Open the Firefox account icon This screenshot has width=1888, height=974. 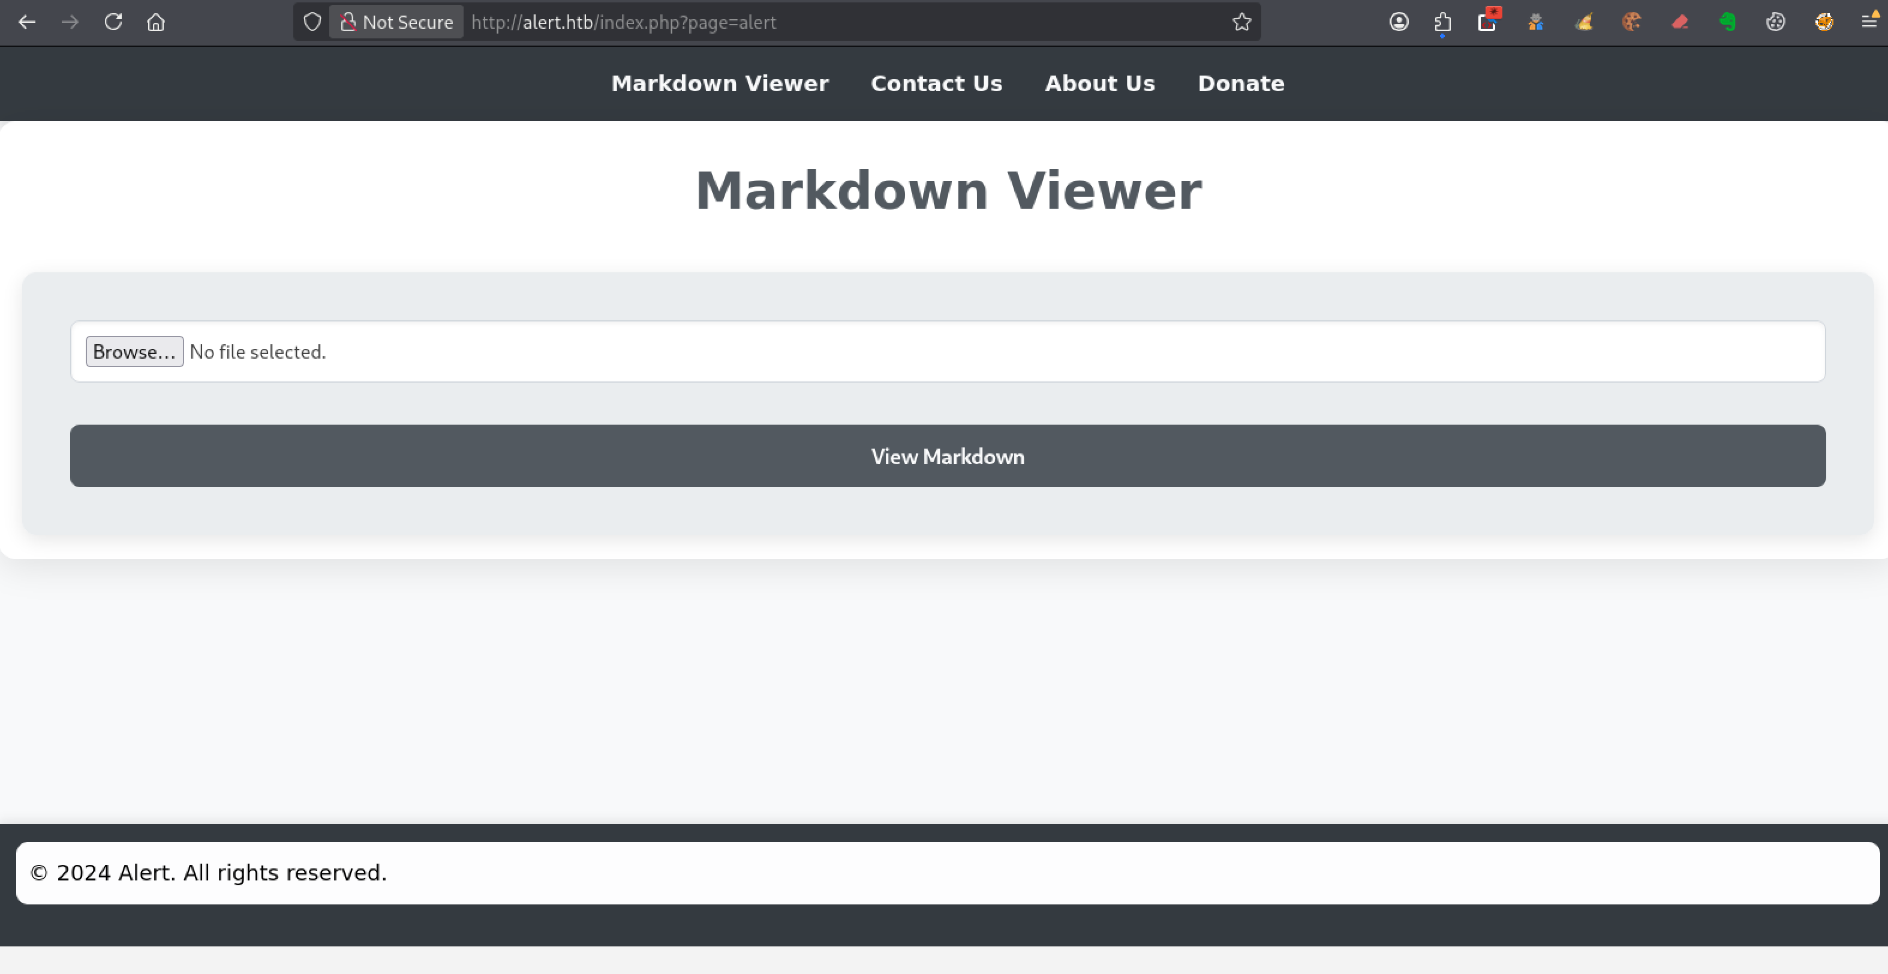(1399, 22)
